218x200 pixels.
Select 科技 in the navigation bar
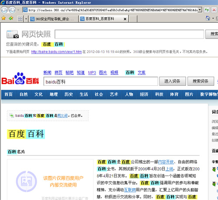(159, 95)
